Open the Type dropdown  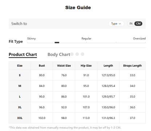(x=116, y=24)
